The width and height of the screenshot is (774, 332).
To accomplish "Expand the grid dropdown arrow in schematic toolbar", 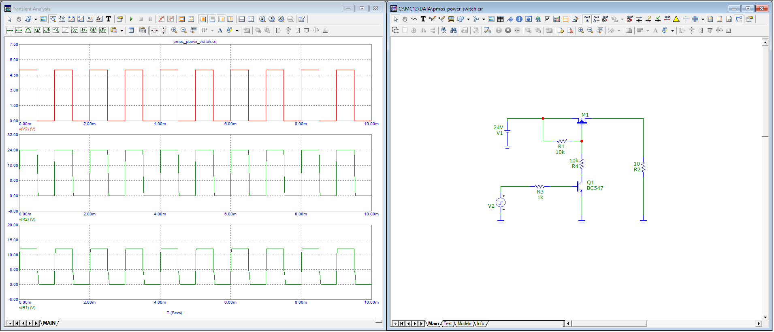I will pos(702,19).
